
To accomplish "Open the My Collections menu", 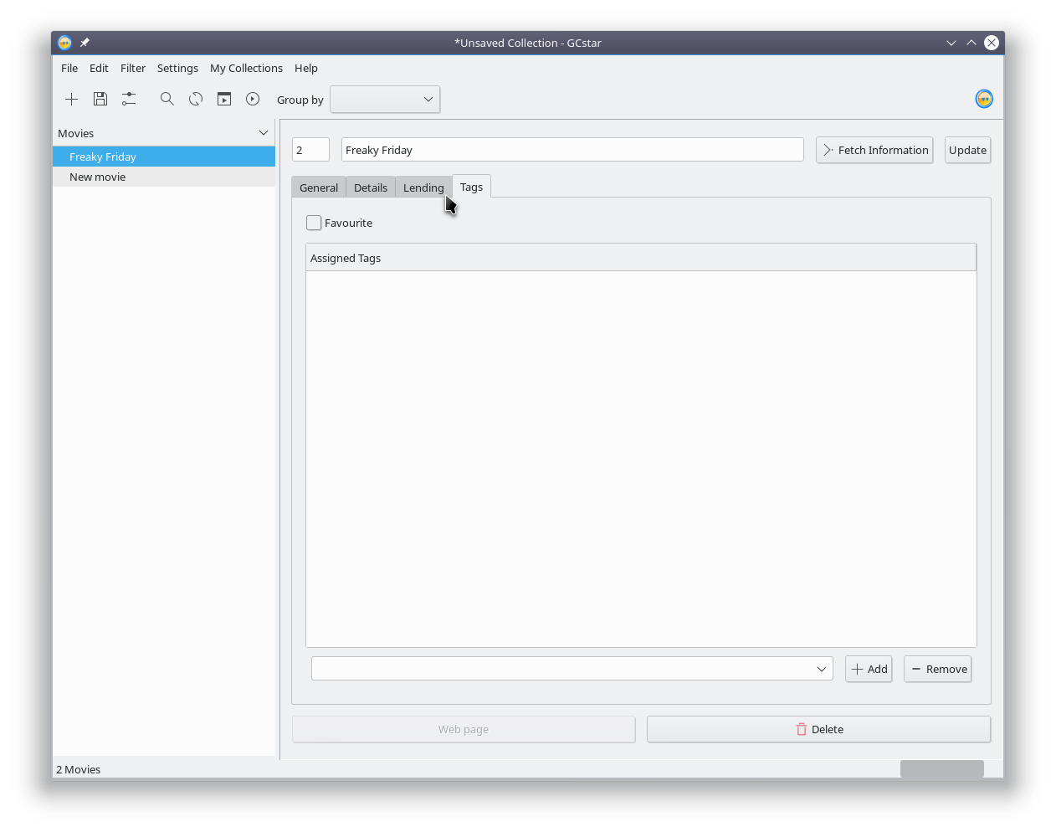I will tap(246, 69).
